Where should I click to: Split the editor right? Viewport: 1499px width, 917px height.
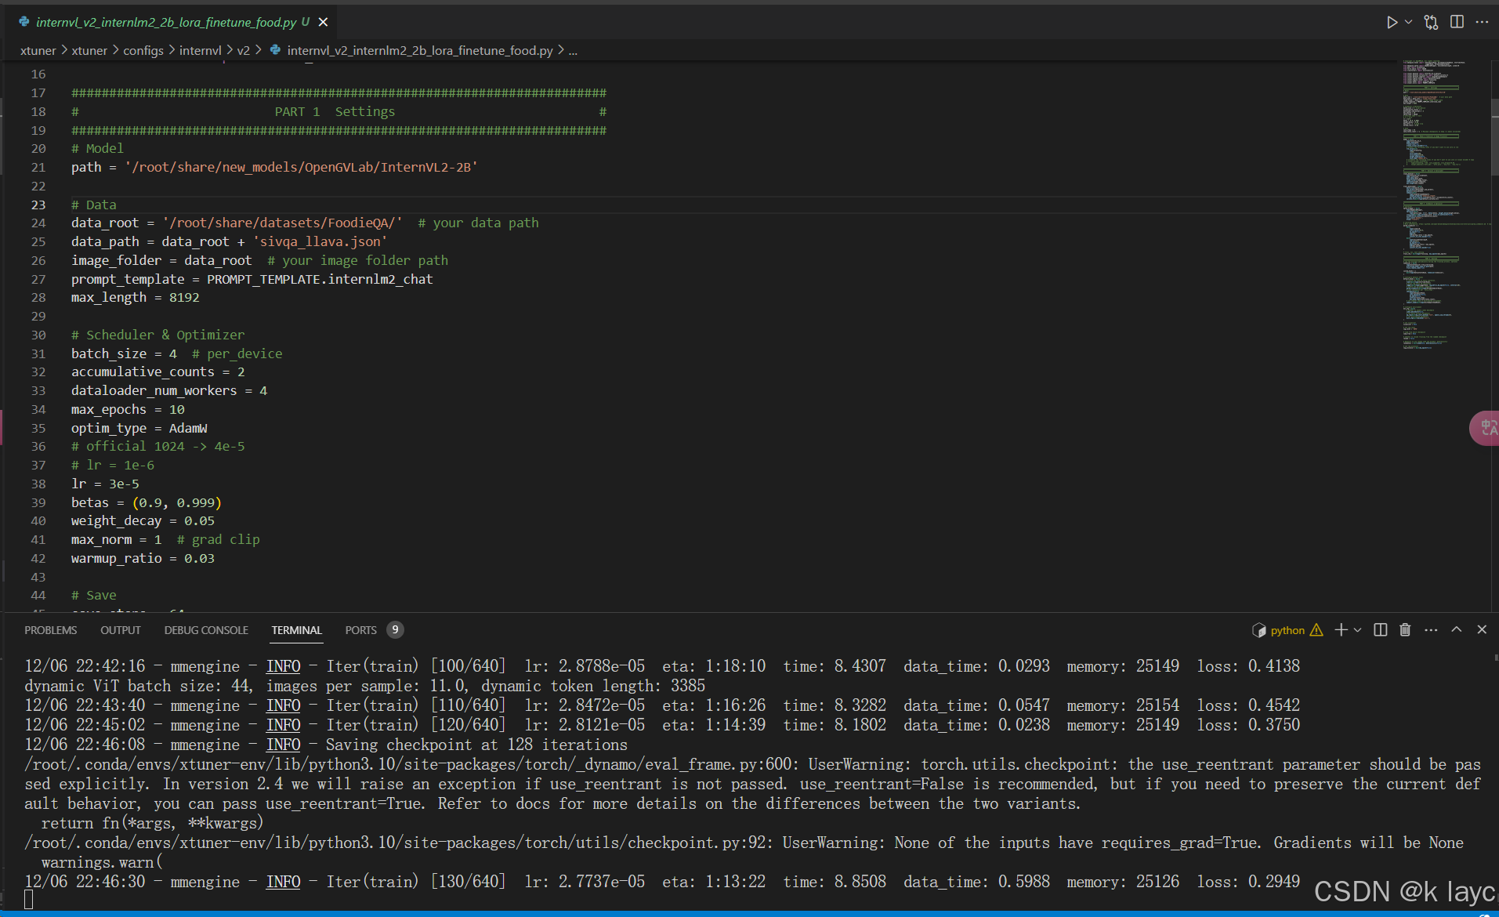coord(1457,22)
